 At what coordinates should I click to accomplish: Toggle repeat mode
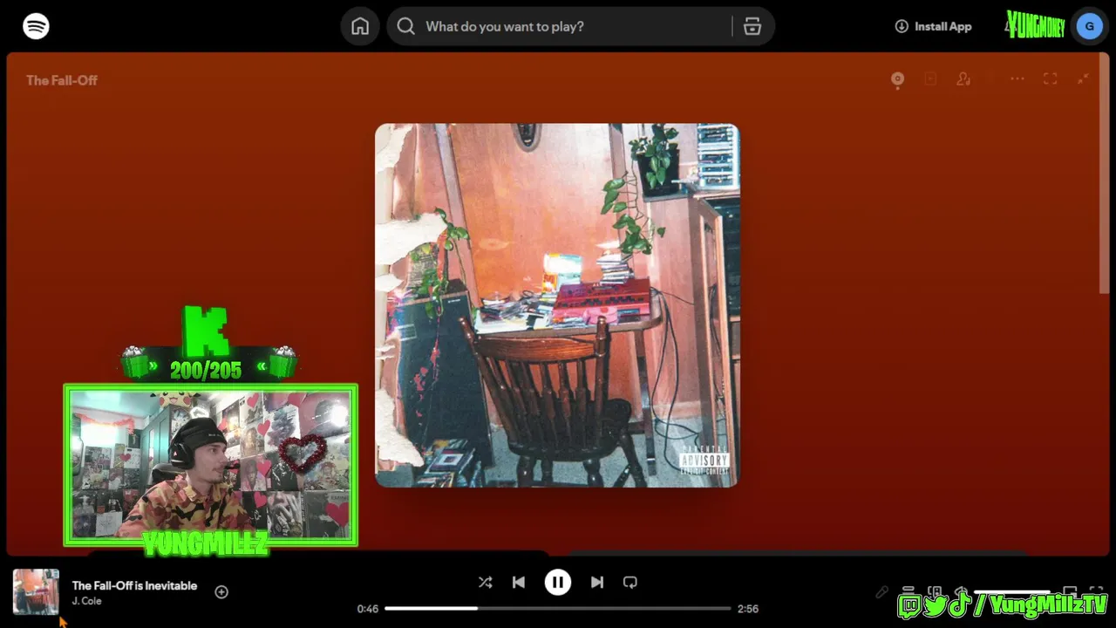pyautogui.click(x=630, y=582)
